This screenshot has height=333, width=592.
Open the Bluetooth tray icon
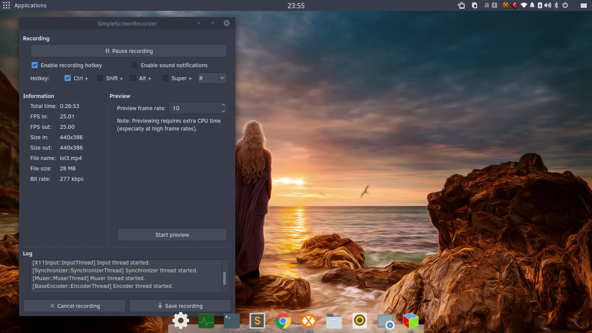(x=556, y=5)
